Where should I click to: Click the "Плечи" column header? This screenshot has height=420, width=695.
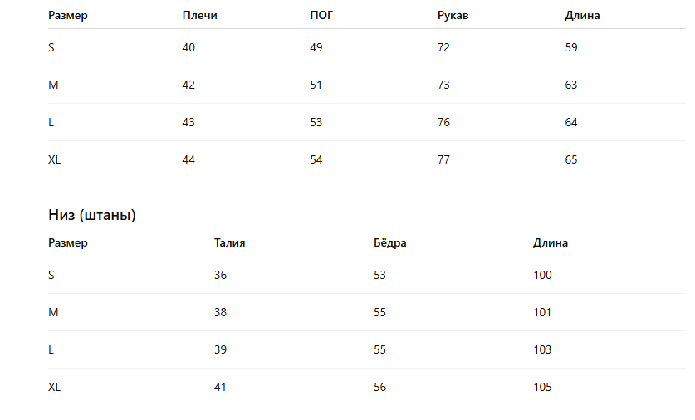[199, 15]
